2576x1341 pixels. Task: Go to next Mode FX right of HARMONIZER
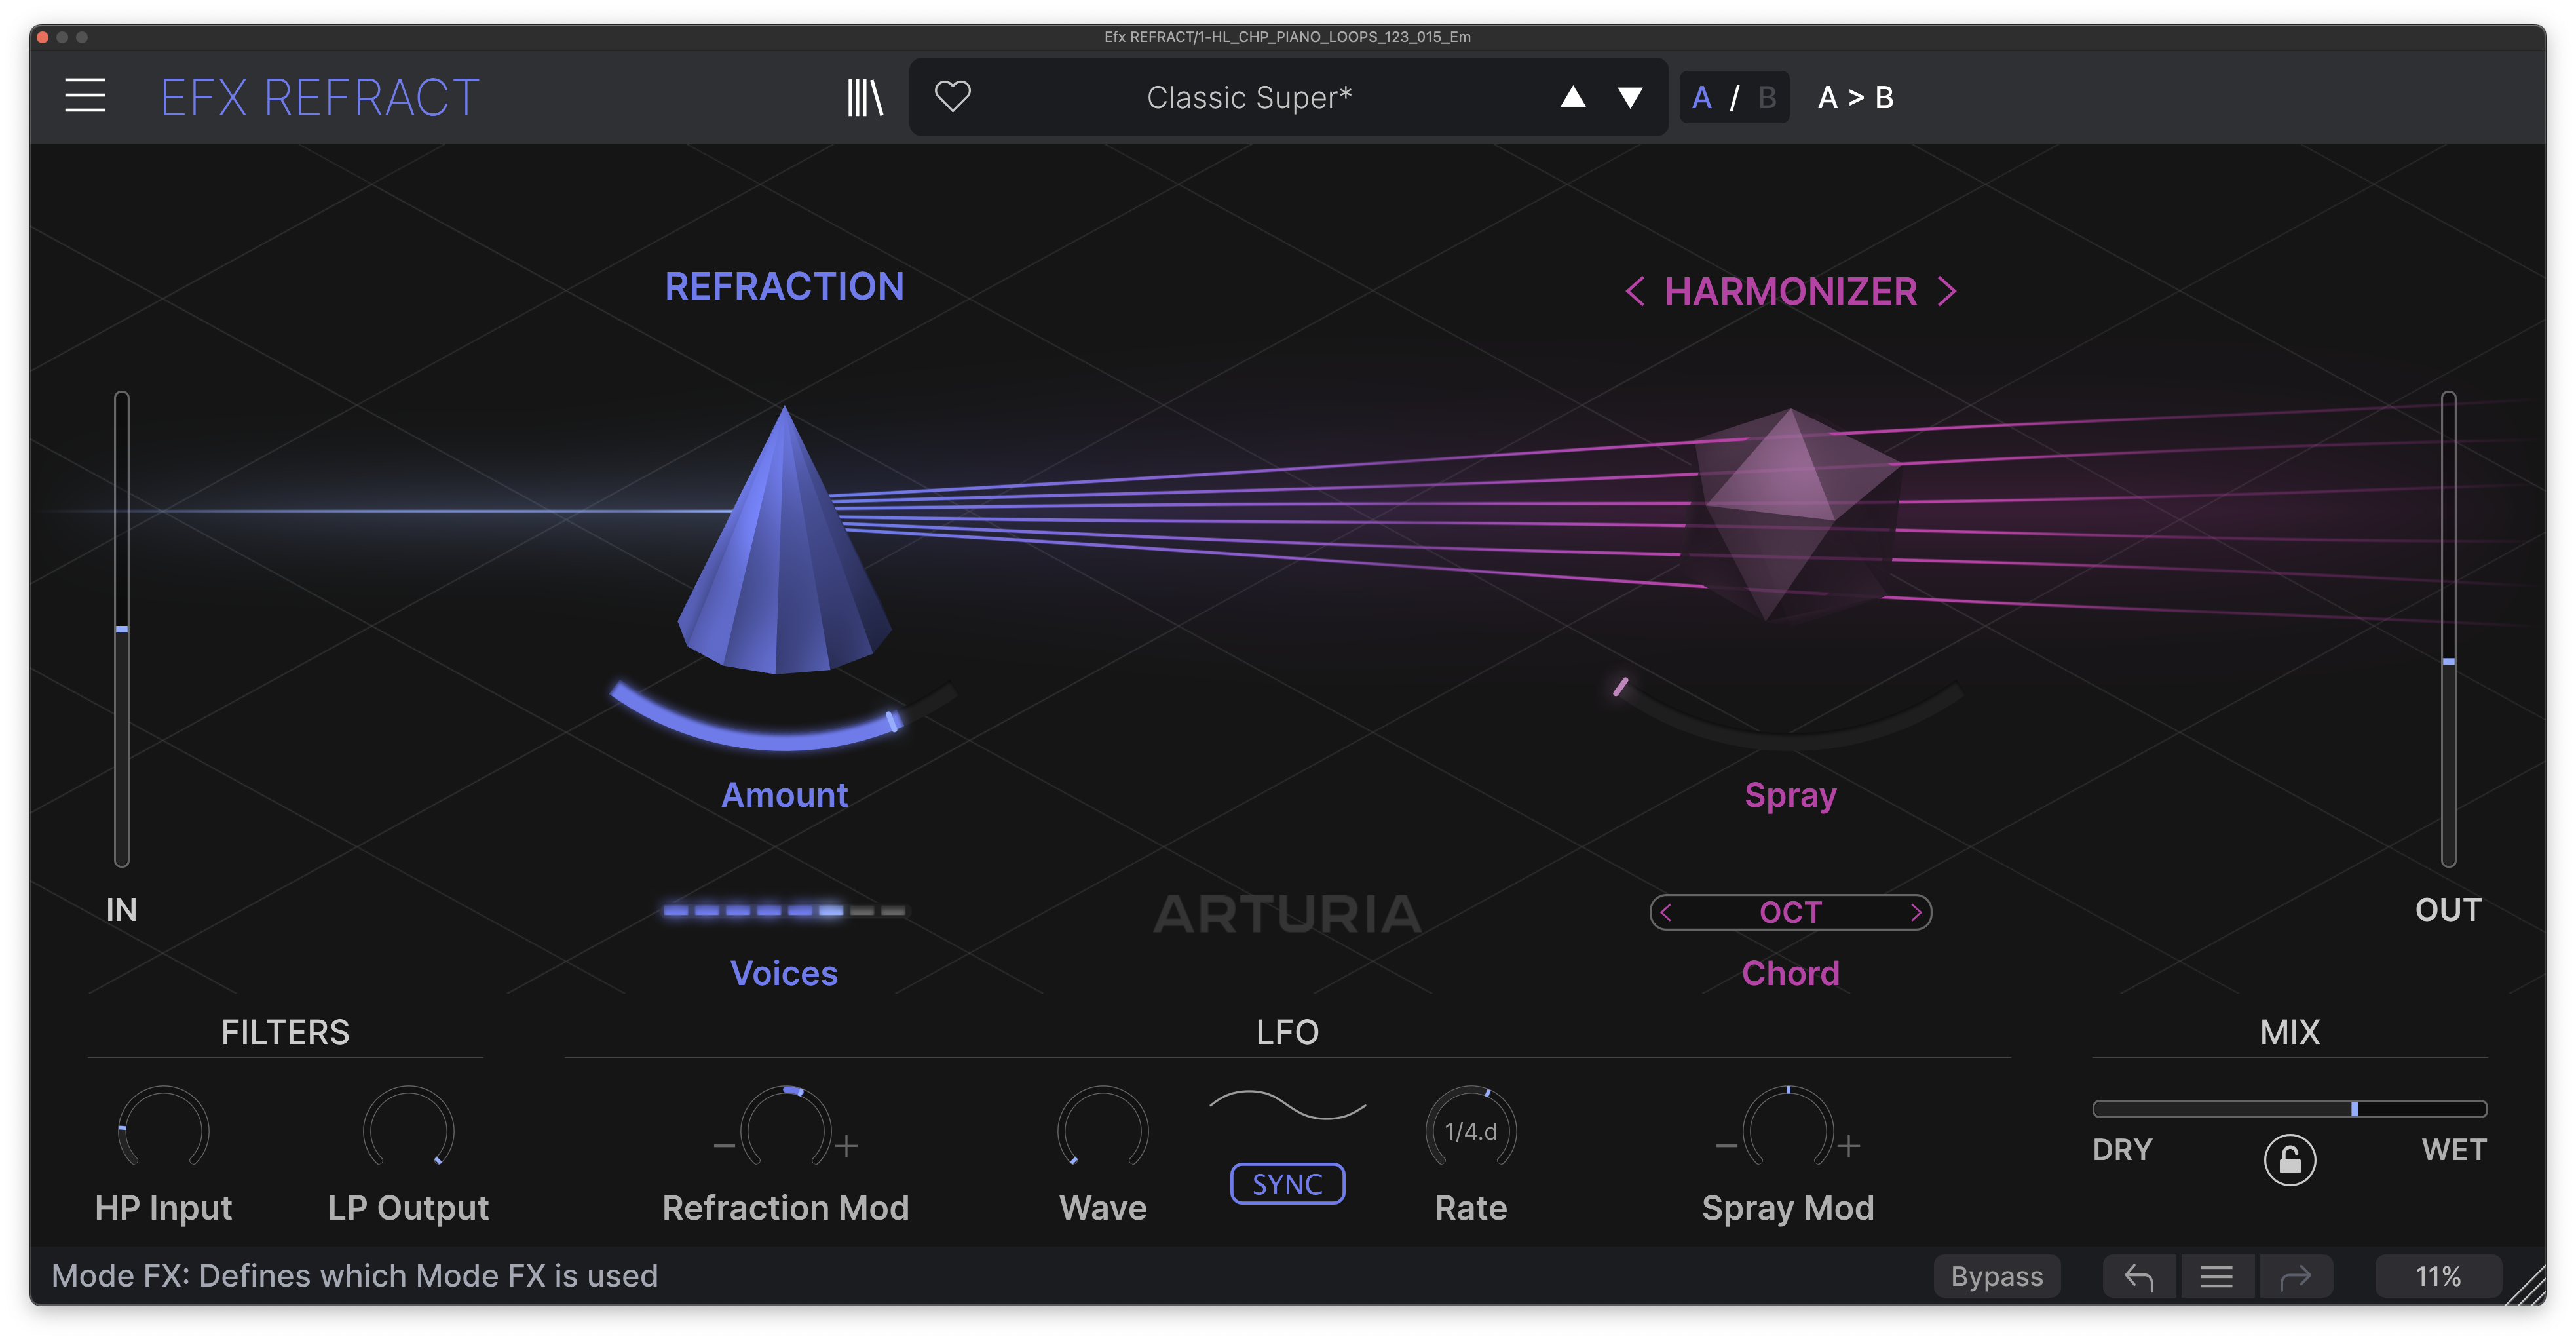tap(1946, 291)
